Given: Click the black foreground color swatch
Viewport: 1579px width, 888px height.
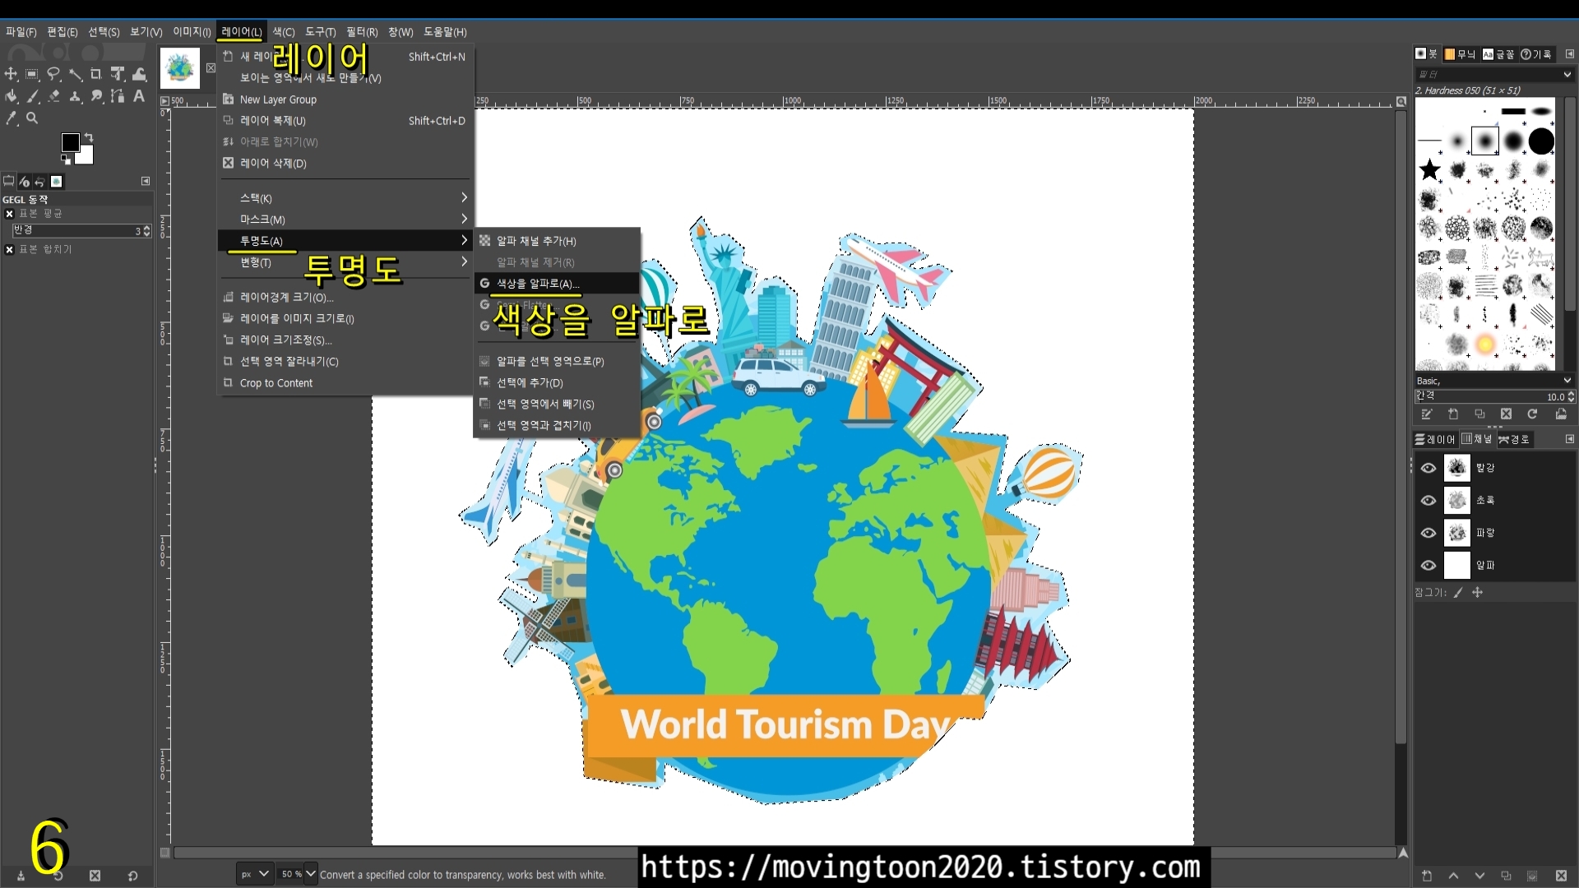Looking at the screenshot, I should 71,143.
